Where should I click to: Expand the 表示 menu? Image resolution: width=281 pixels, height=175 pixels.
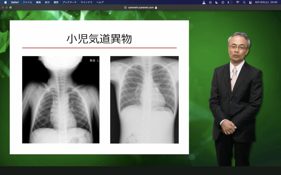[x=47, y=2]
